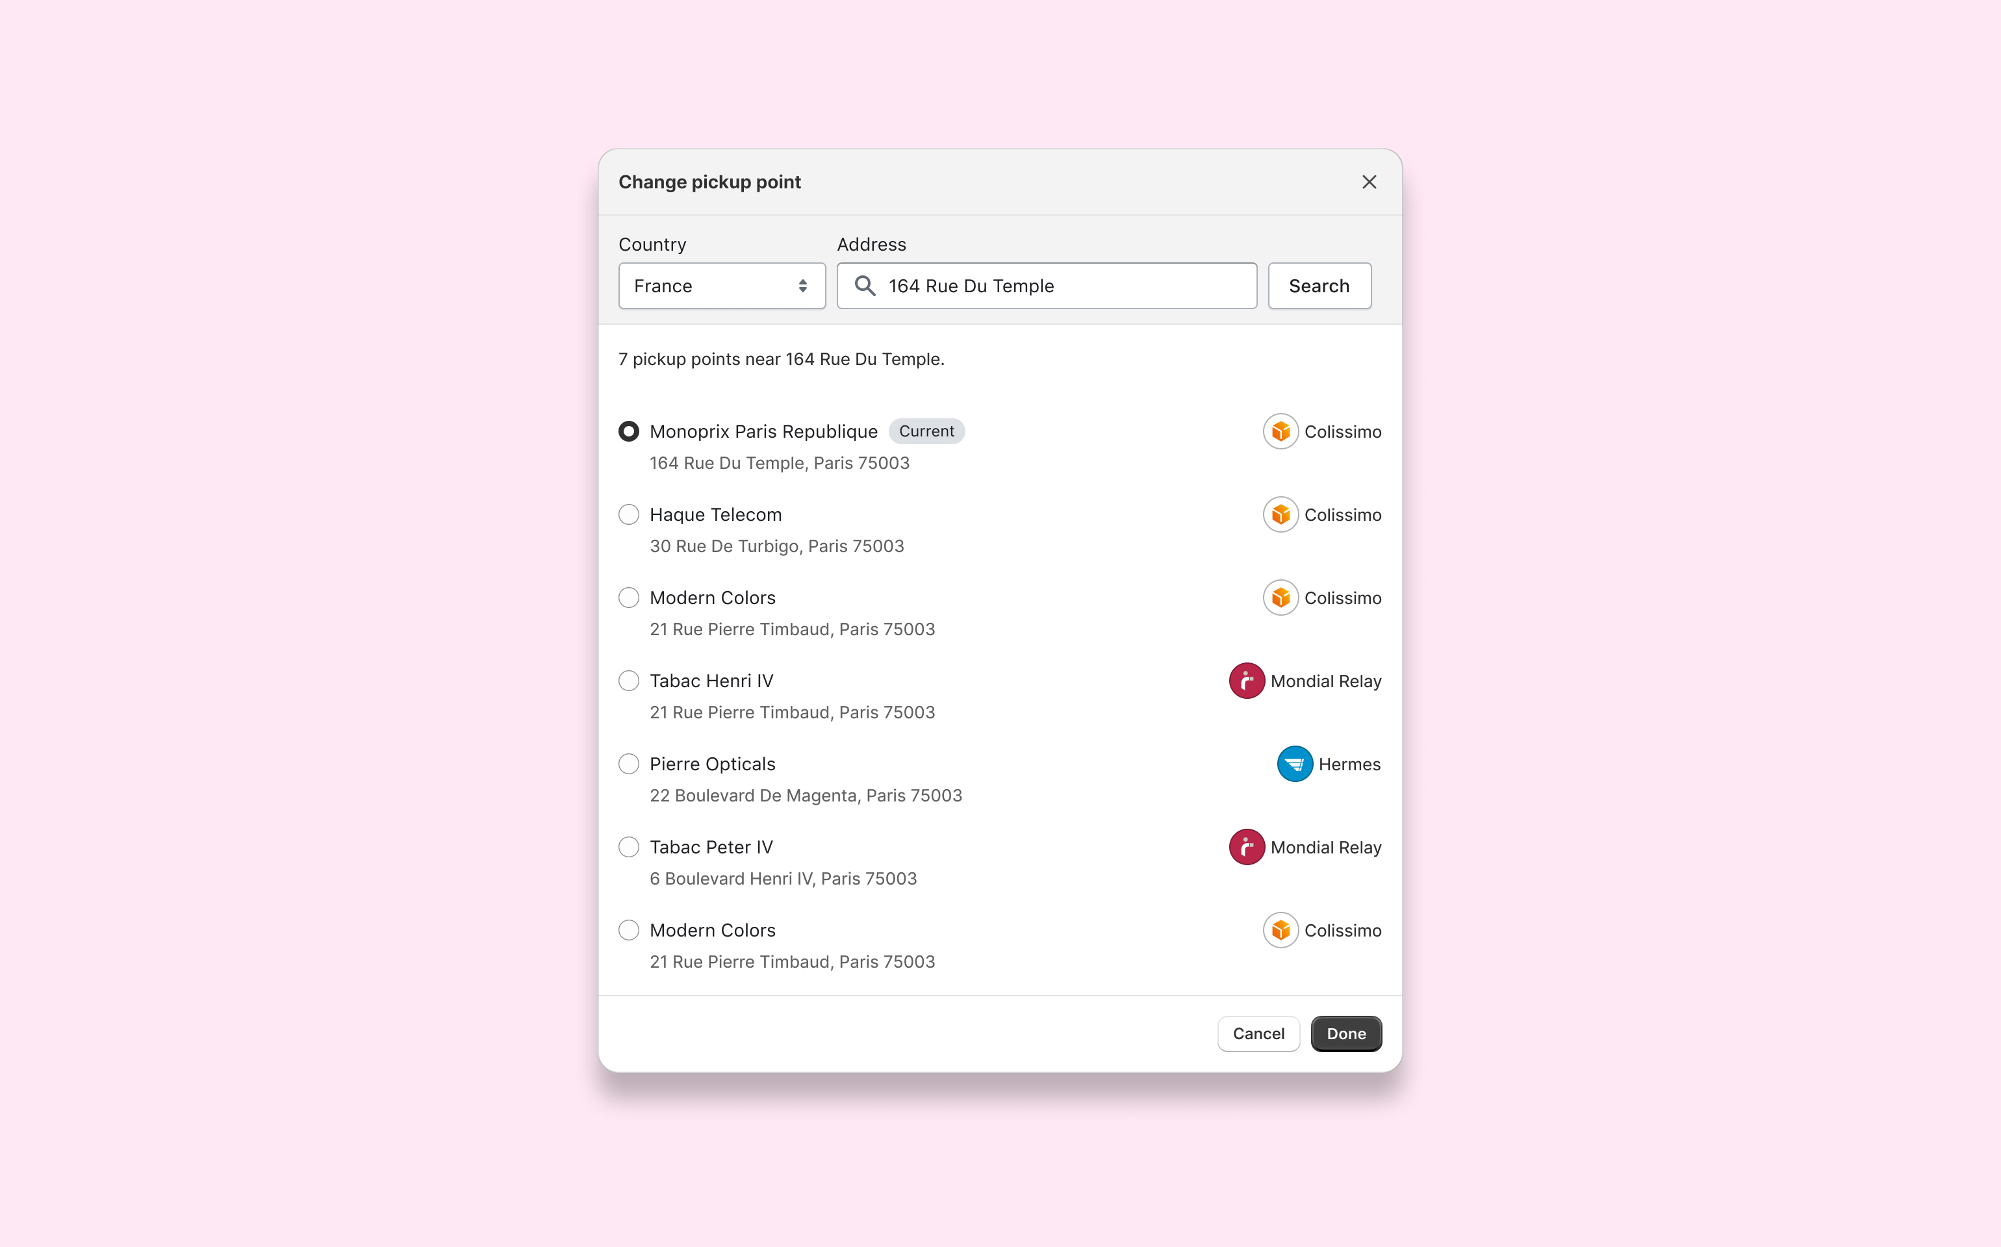Click the Done button
Viewport: 2001px width, 1247px height.
[x=1345, y=1033]
